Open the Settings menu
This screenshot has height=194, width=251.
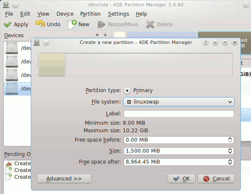(x=119, y=14)
